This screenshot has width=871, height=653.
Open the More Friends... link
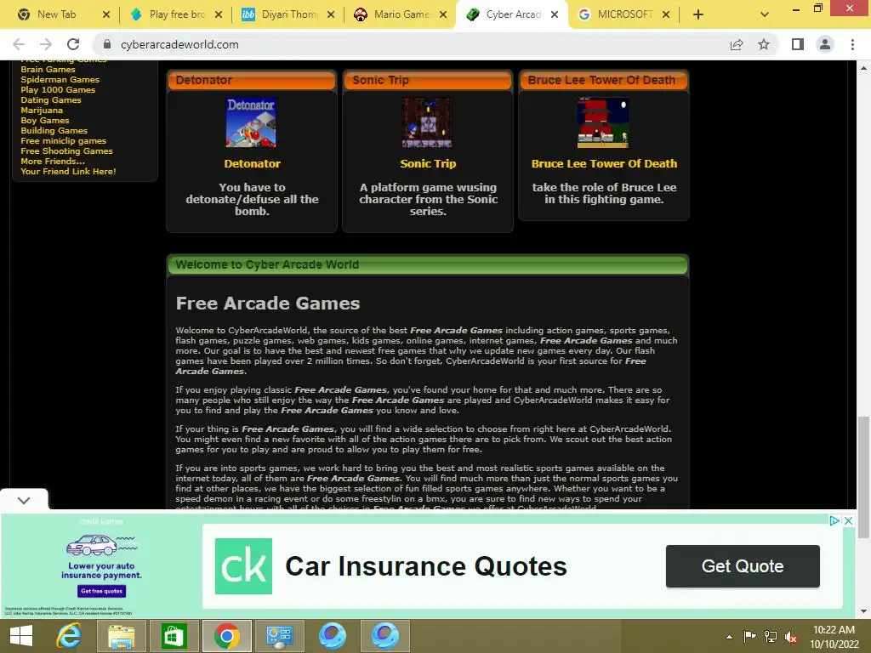(x=52, y=161)
